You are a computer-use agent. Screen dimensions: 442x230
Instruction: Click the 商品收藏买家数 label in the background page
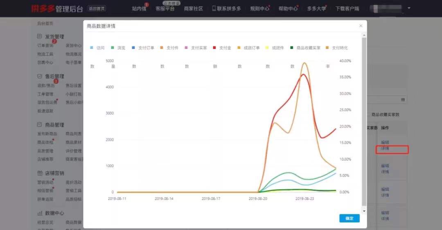386,115
